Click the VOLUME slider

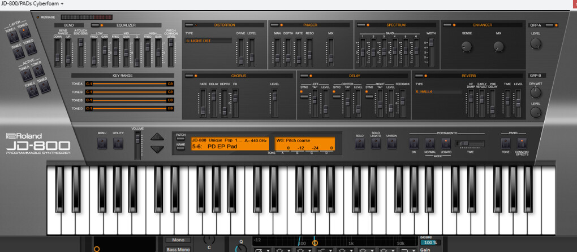137,145
